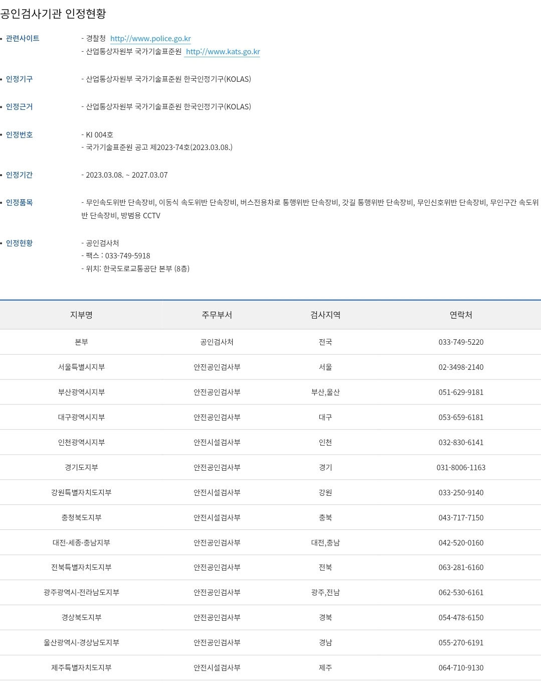Click the 검사지역 column header

coord(324,315)
